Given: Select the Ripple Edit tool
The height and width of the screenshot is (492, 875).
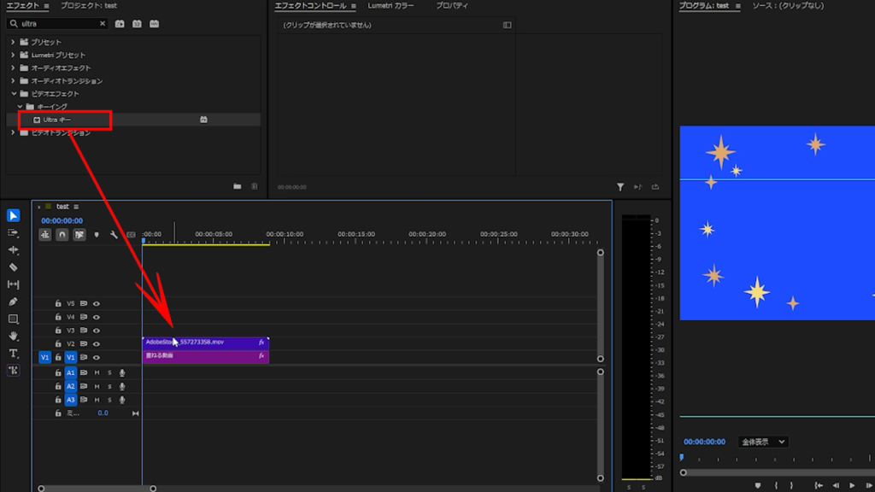Looking at the screenshot, I should point(14,250).
